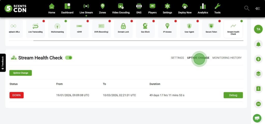Image resolution: width=265 pixels, height=124 pixels.
Task: Select the Multistreaming feature tile
Action: coord(57,29)
